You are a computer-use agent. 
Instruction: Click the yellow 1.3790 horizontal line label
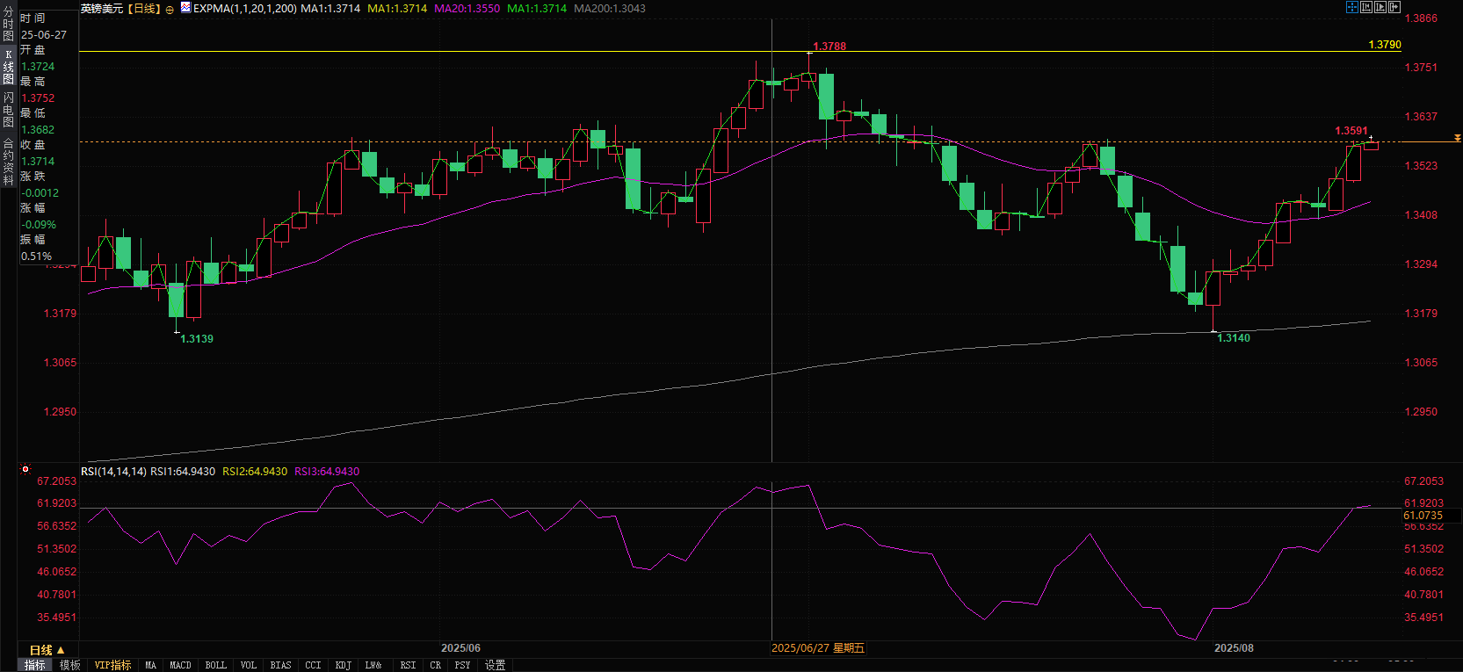pyautogui.click(x=1385, y=45)
